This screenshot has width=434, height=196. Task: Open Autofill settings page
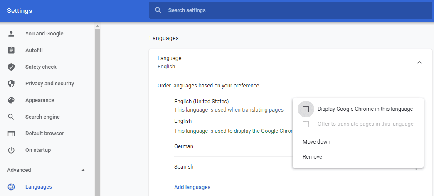point(34,50)
